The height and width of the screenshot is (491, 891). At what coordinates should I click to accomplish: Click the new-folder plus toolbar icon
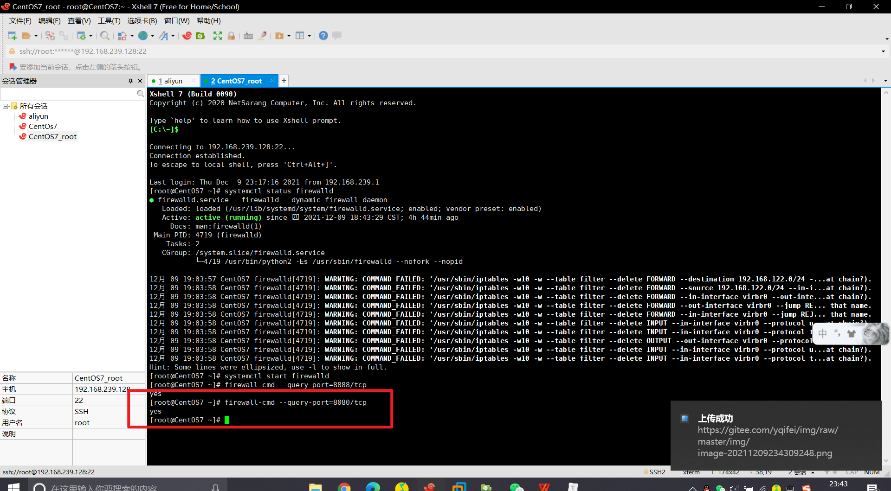click(x=279, y=36)
